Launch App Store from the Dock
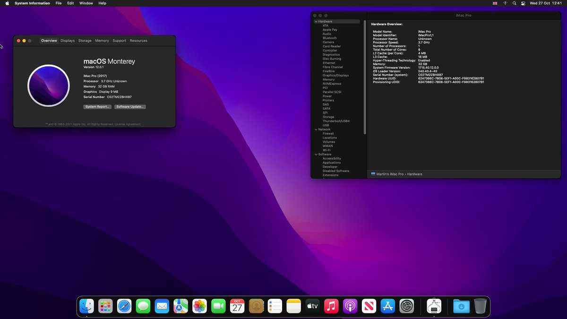This screenshot has height=319, width=567. coord(388,306)
